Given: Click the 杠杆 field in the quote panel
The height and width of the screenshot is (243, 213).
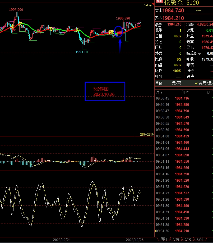Looking at the screenshot, I should (168, 77).
